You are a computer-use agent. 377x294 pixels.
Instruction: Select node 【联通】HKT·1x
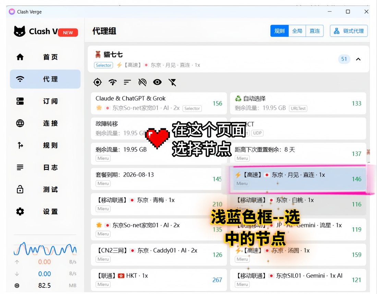coord(159,280)
